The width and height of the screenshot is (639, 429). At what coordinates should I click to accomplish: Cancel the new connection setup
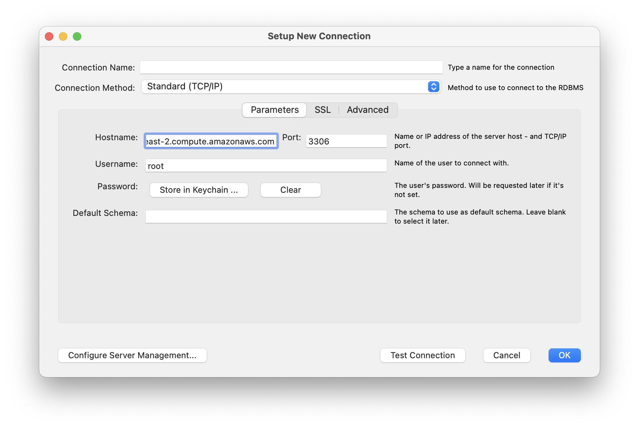click(507, 355)
